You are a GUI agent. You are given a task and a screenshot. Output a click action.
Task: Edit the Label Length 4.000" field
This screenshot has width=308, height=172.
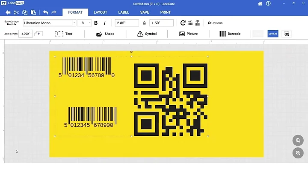pyautogui.click(x=25, y=34)
